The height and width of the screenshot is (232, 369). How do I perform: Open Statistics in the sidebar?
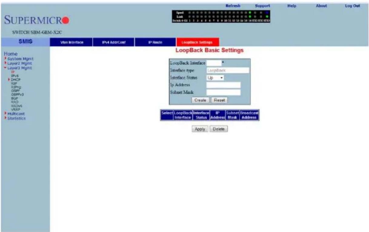(17, 118)
